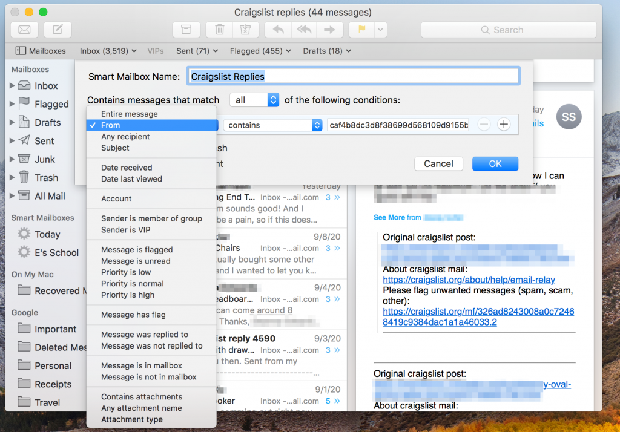Reply all to the message

click(x=304, y=30)
